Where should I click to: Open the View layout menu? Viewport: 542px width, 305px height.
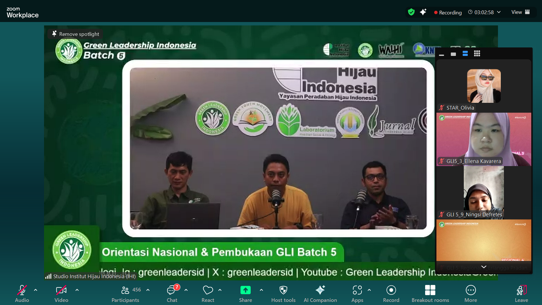520,12
